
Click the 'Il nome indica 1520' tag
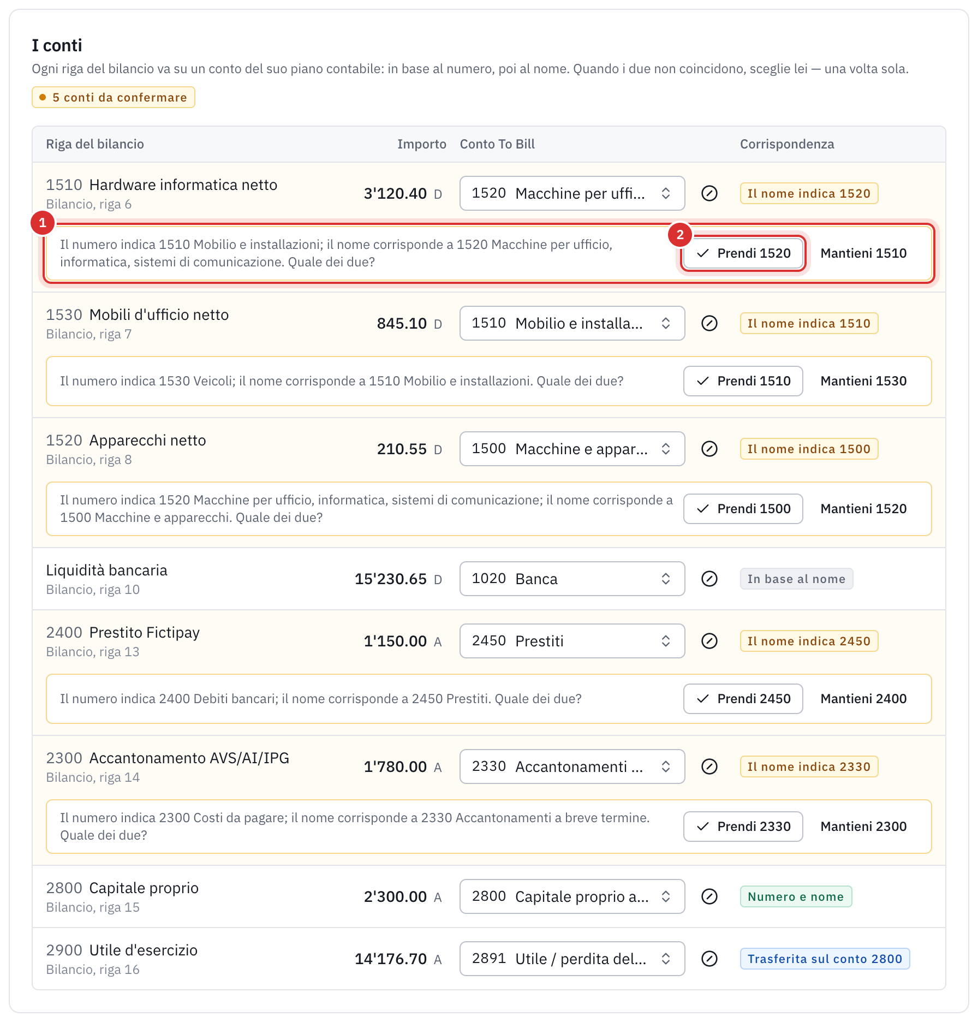pos(809,193)
